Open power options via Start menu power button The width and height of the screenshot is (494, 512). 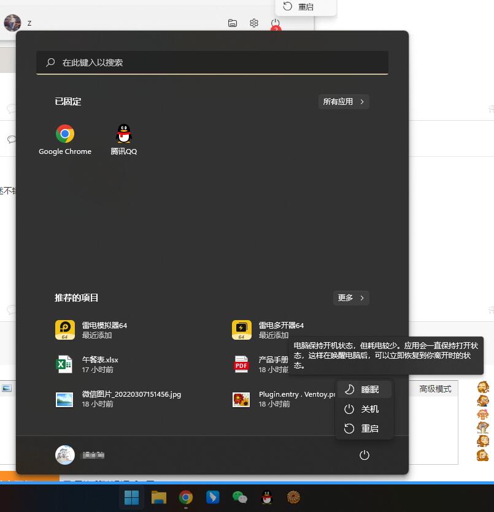364,455
